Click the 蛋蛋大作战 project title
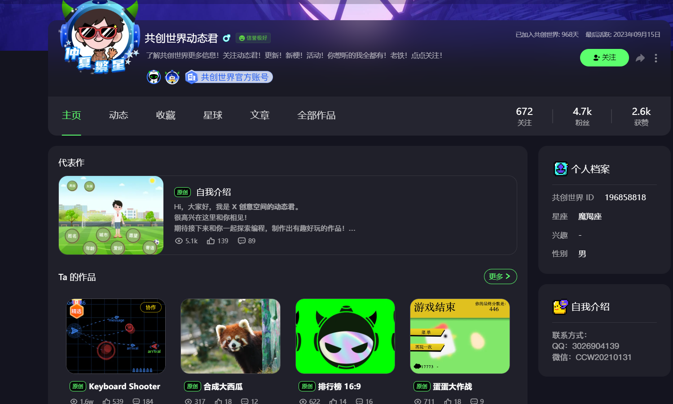Viewport: 673px width, 404px height. pos(452,386)
